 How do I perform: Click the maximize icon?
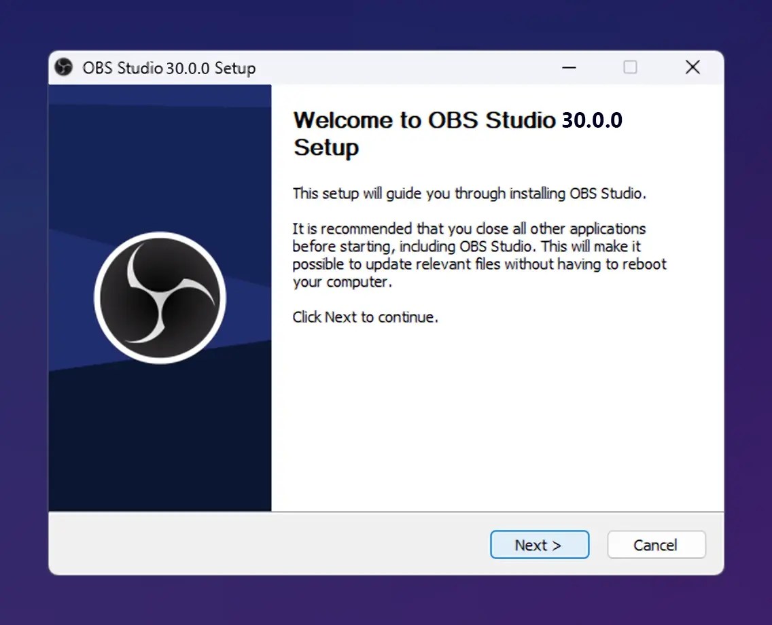pos(630,67)
